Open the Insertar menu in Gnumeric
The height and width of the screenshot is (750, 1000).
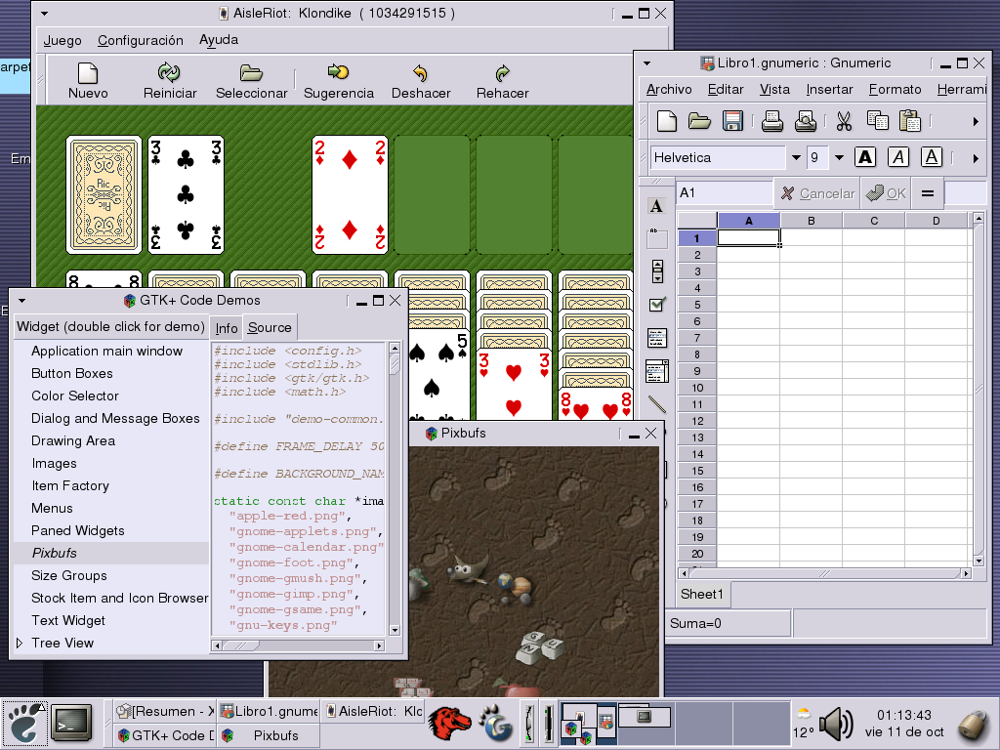[x=829, y=89]
